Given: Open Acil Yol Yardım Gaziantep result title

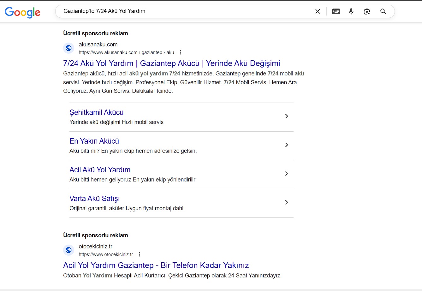Looking at the screenshot, I should tap(156, 265).
